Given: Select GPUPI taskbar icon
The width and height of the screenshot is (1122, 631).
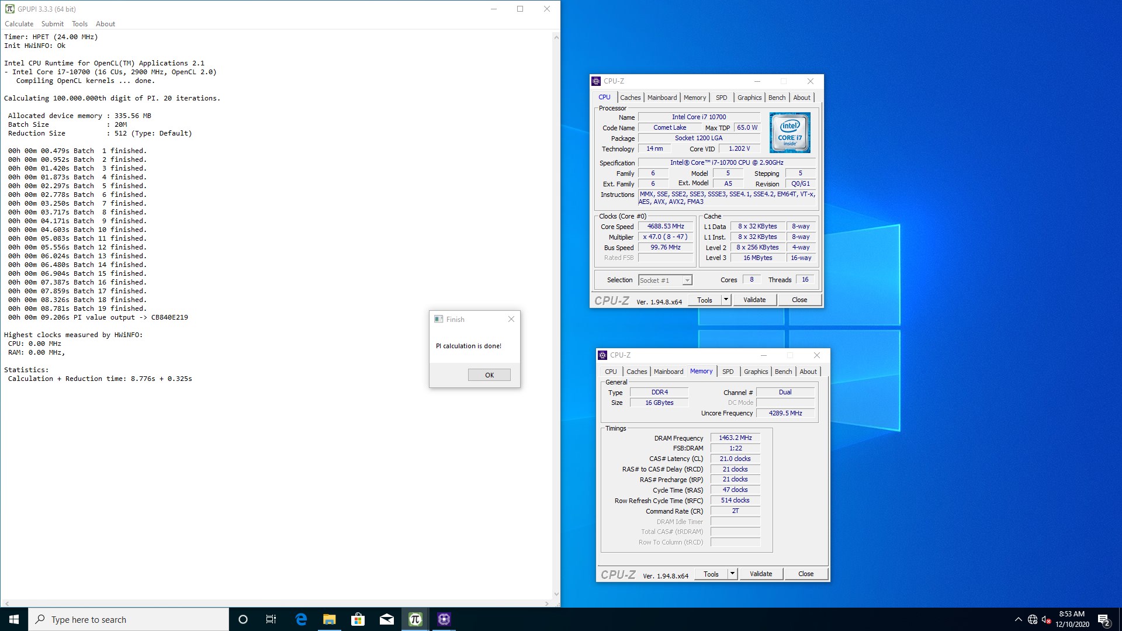Looking at the screenshot, I should click(x=415, y=619).
